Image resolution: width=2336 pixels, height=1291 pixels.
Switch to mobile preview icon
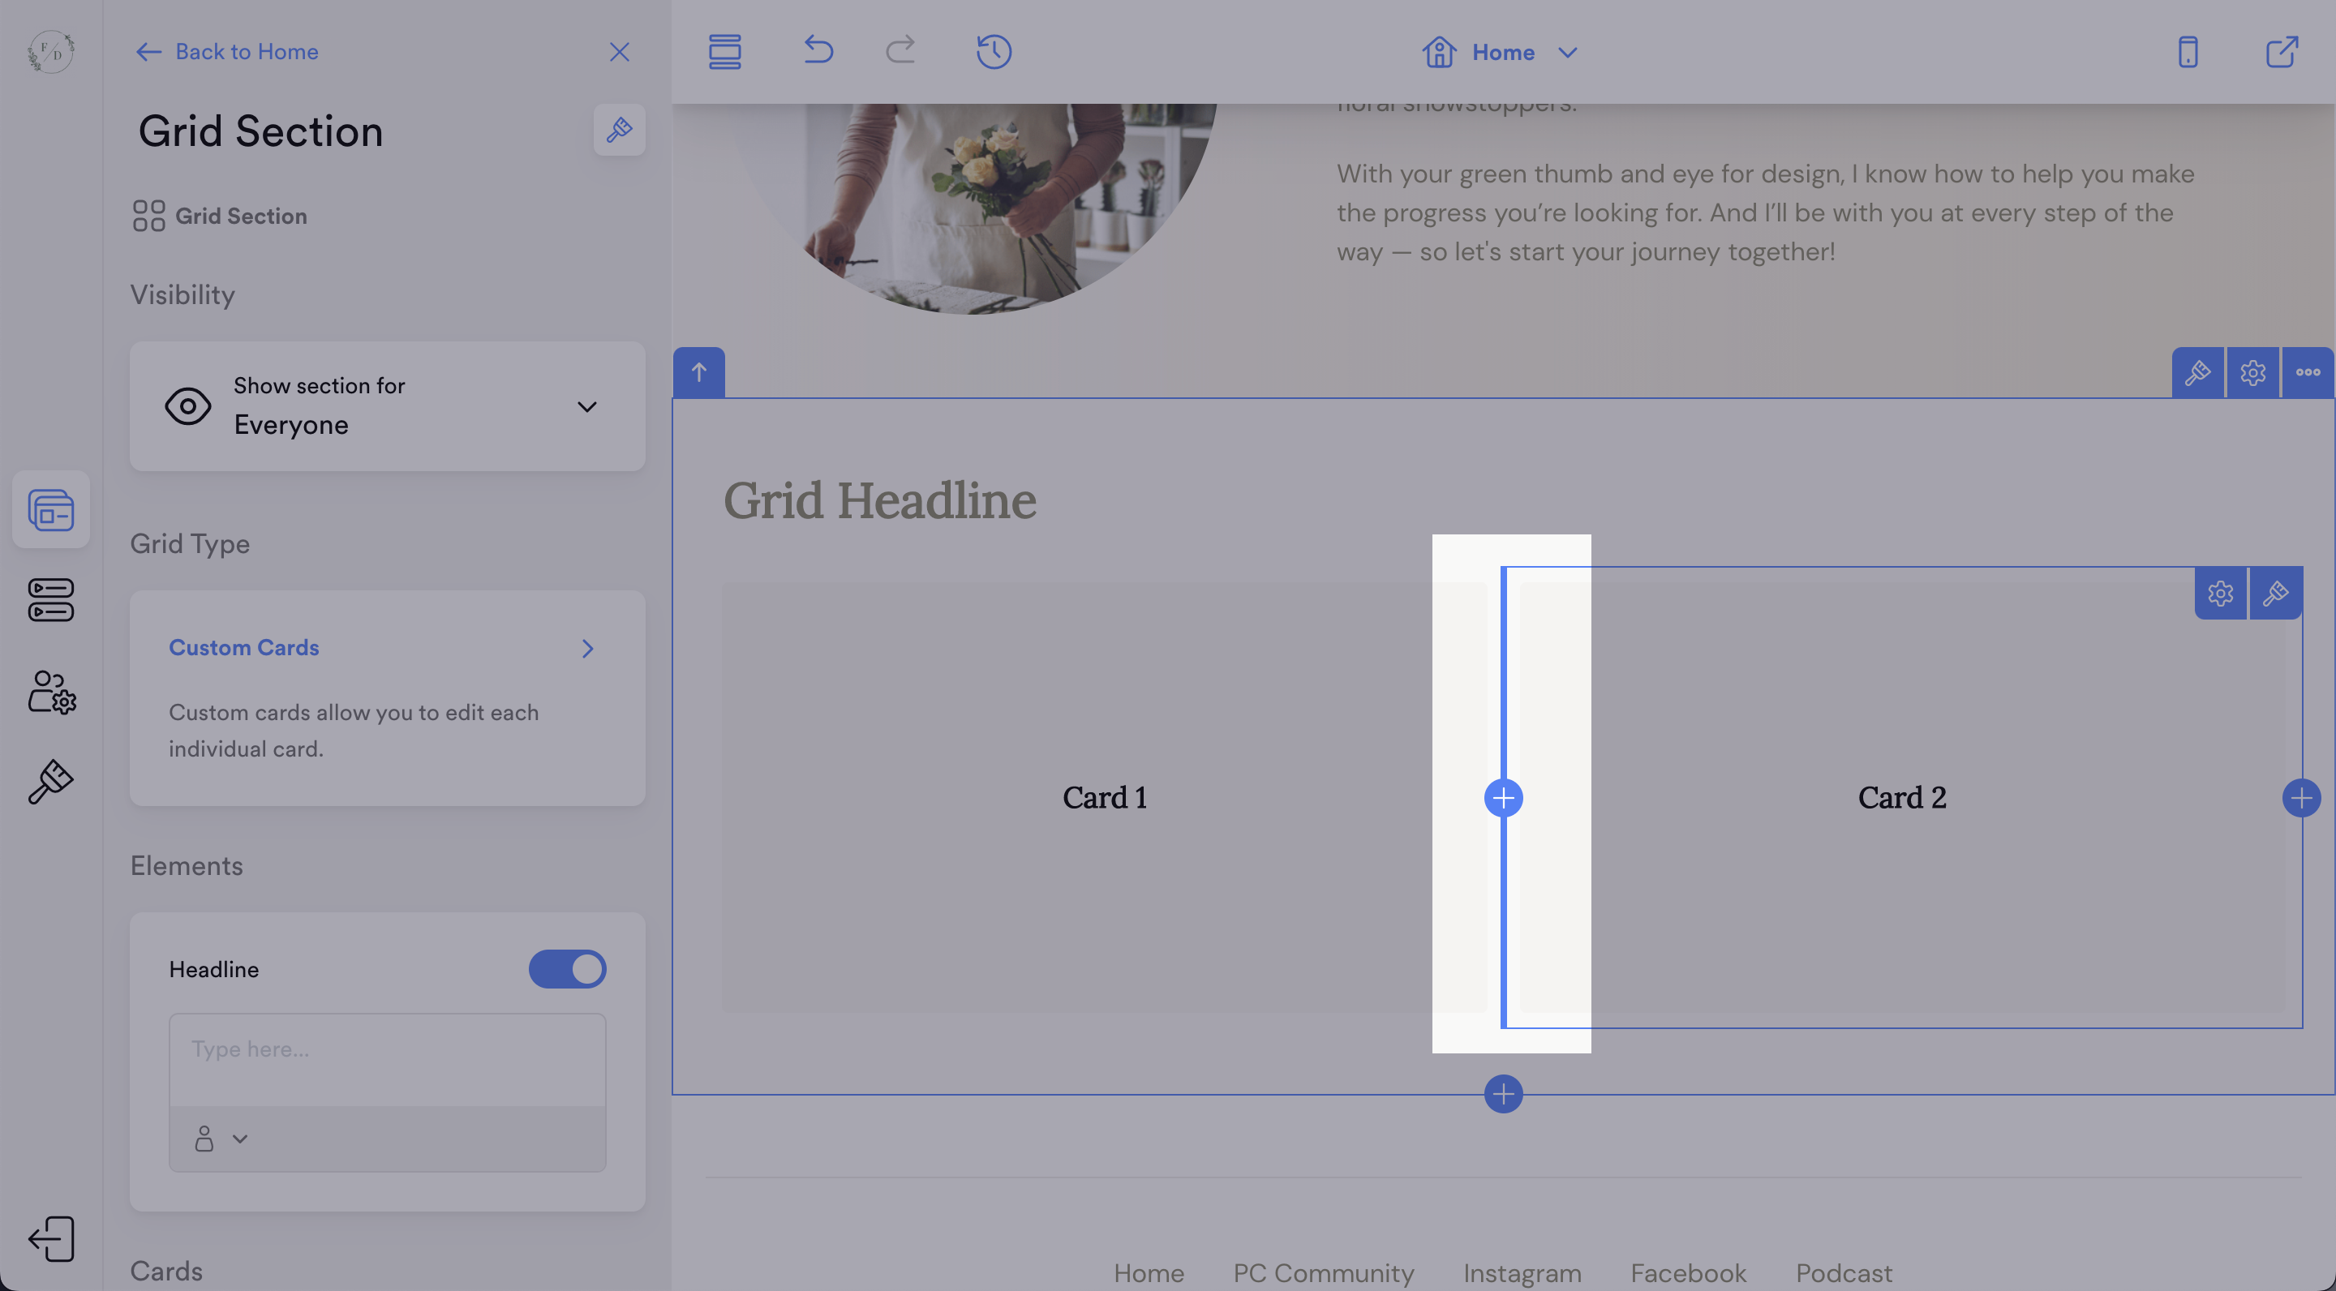click(x=2188, y=52)
